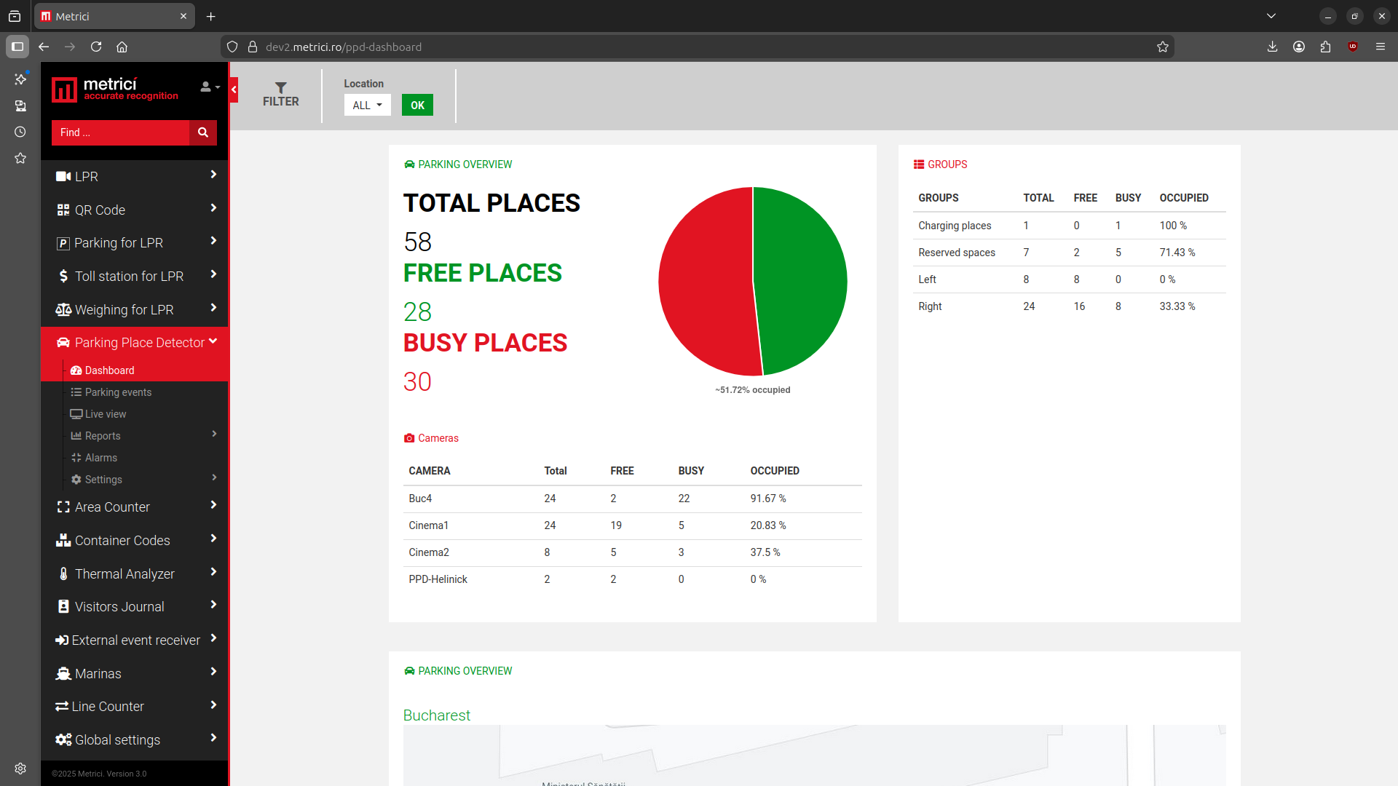The height and width of the screenshot is (786, 1398).
Task: Open the LPR camera menu
Action: (x=135, y=176)
